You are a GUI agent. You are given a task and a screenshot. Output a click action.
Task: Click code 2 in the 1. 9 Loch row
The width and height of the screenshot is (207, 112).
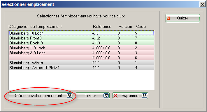pos(136,48)
